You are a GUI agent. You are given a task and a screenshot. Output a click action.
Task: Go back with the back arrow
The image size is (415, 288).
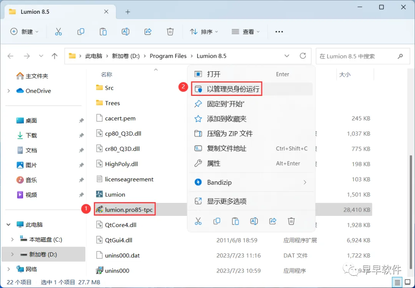point(11,56)
